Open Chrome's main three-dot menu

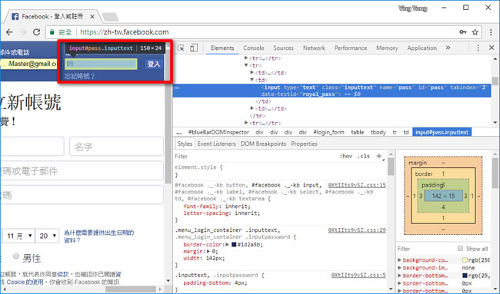click(491, 32)
